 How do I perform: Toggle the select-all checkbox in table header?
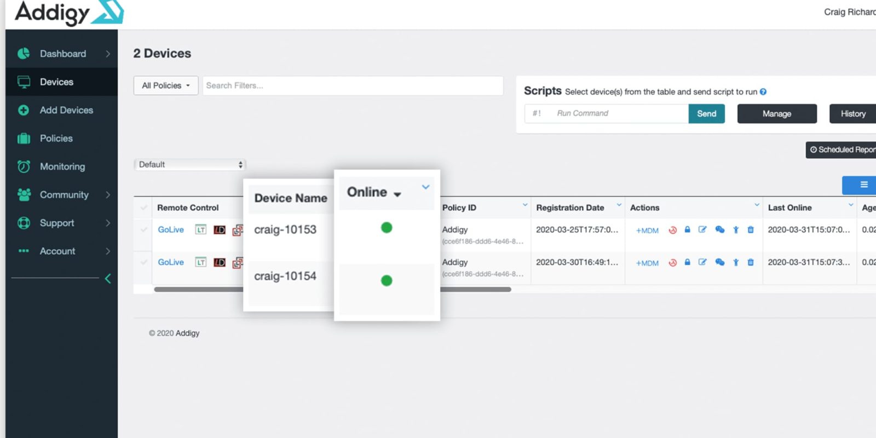pos(144,208)
